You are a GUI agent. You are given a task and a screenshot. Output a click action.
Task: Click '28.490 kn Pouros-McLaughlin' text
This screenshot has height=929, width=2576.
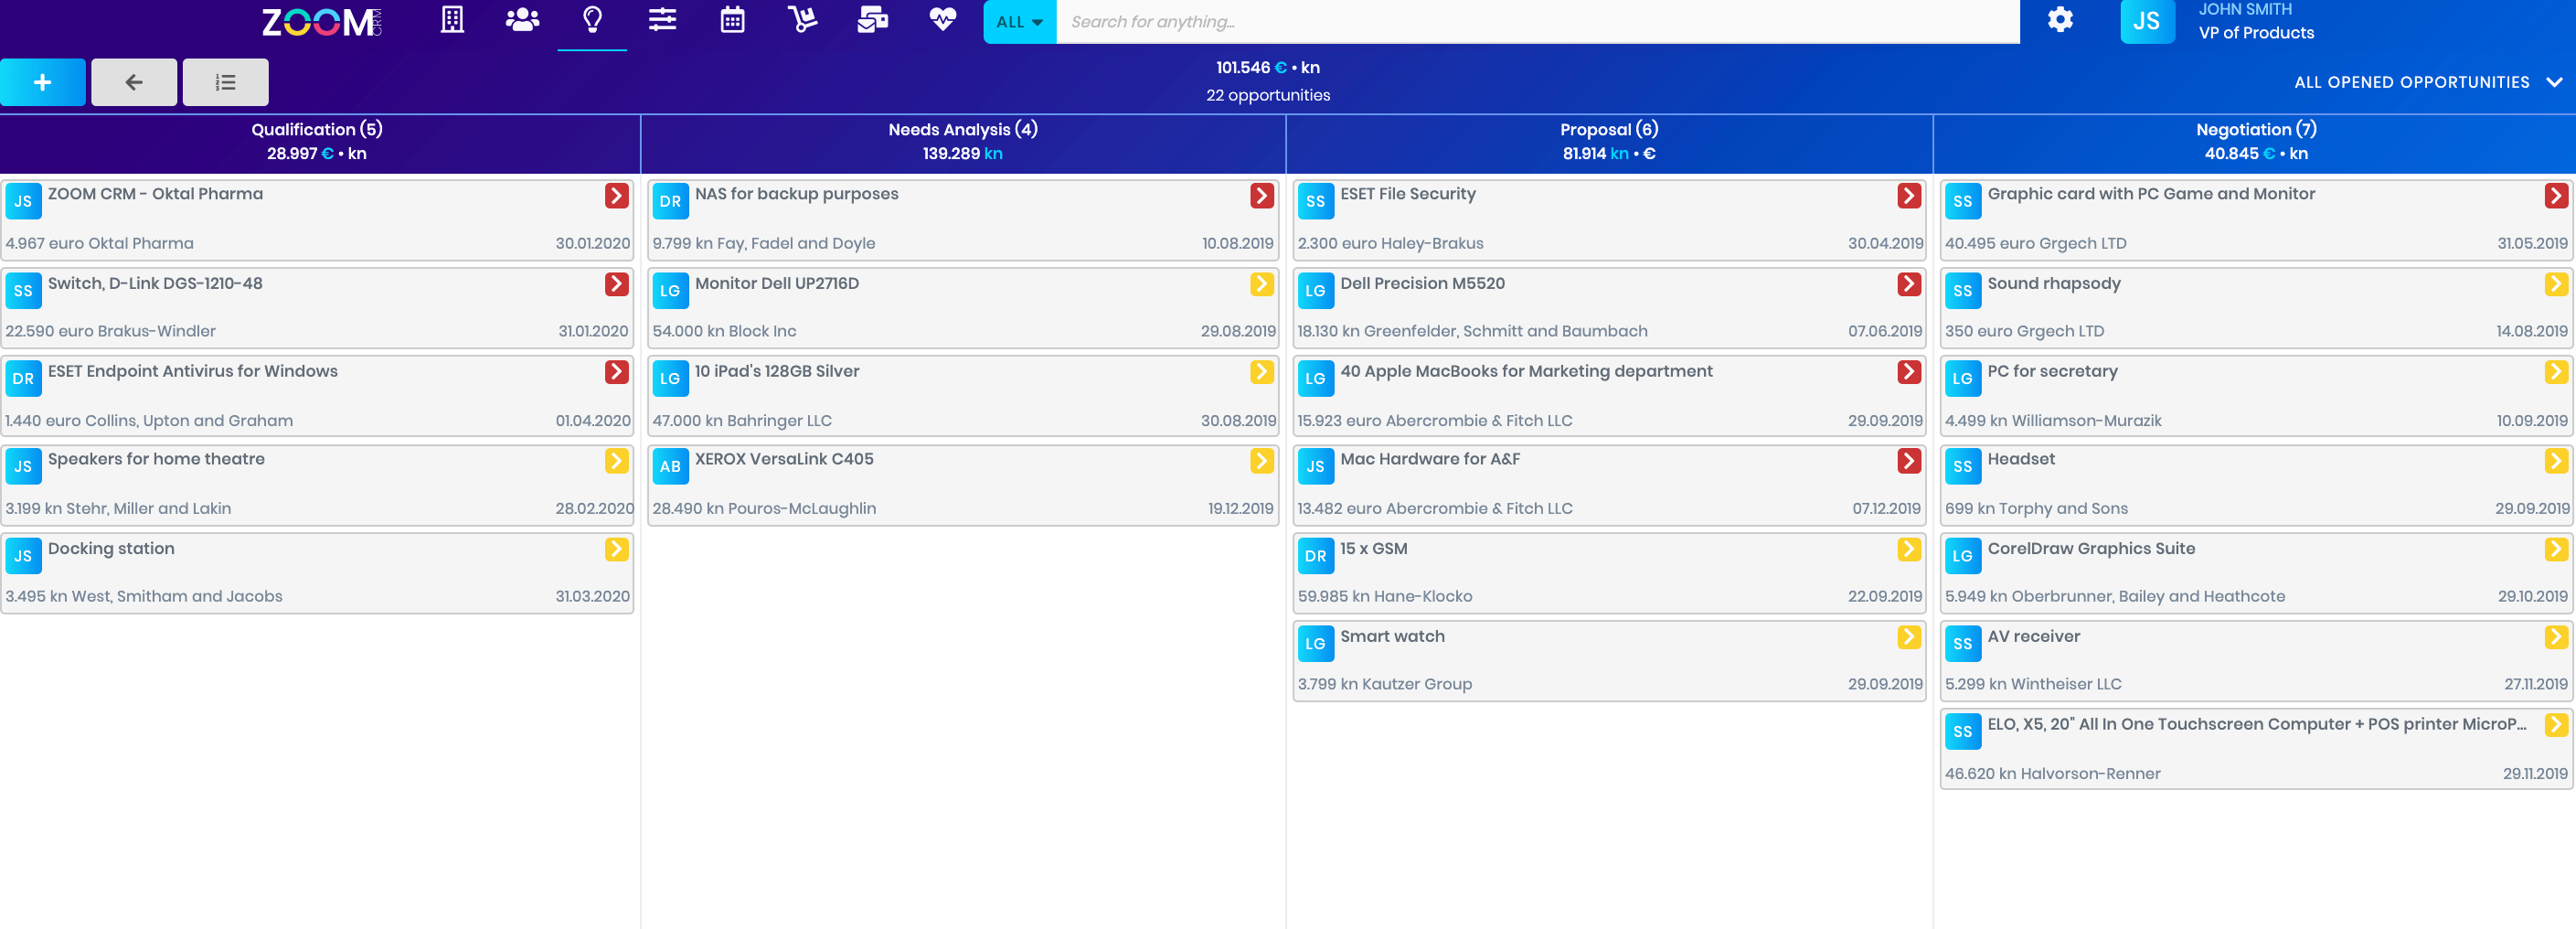(764, 508)
